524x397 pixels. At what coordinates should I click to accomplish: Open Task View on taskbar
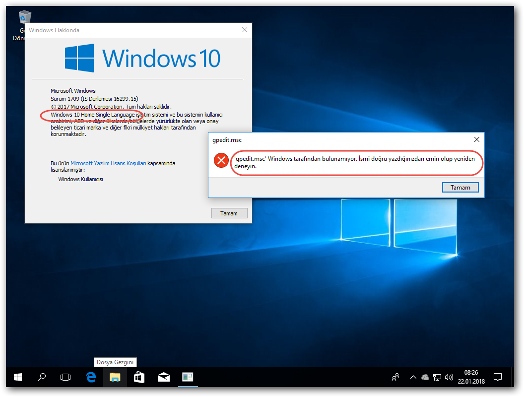coord(65,377)
